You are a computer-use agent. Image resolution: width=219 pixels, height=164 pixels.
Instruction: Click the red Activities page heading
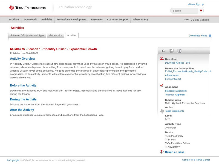pos(17,28)
